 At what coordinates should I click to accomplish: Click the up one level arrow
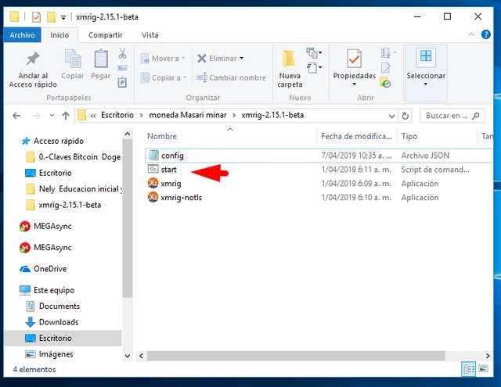(x=66, y=116)
